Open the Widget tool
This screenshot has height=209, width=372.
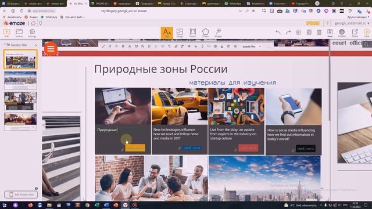219,33
